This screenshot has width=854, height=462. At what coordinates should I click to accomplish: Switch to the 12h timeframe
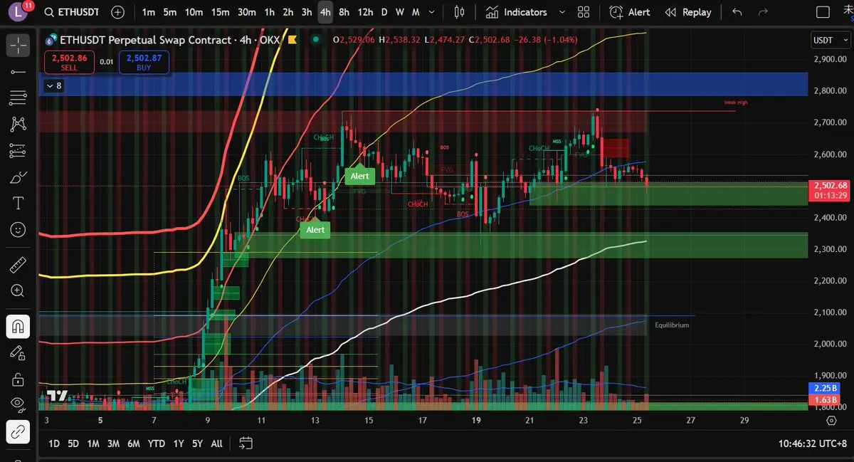point(365,12)
